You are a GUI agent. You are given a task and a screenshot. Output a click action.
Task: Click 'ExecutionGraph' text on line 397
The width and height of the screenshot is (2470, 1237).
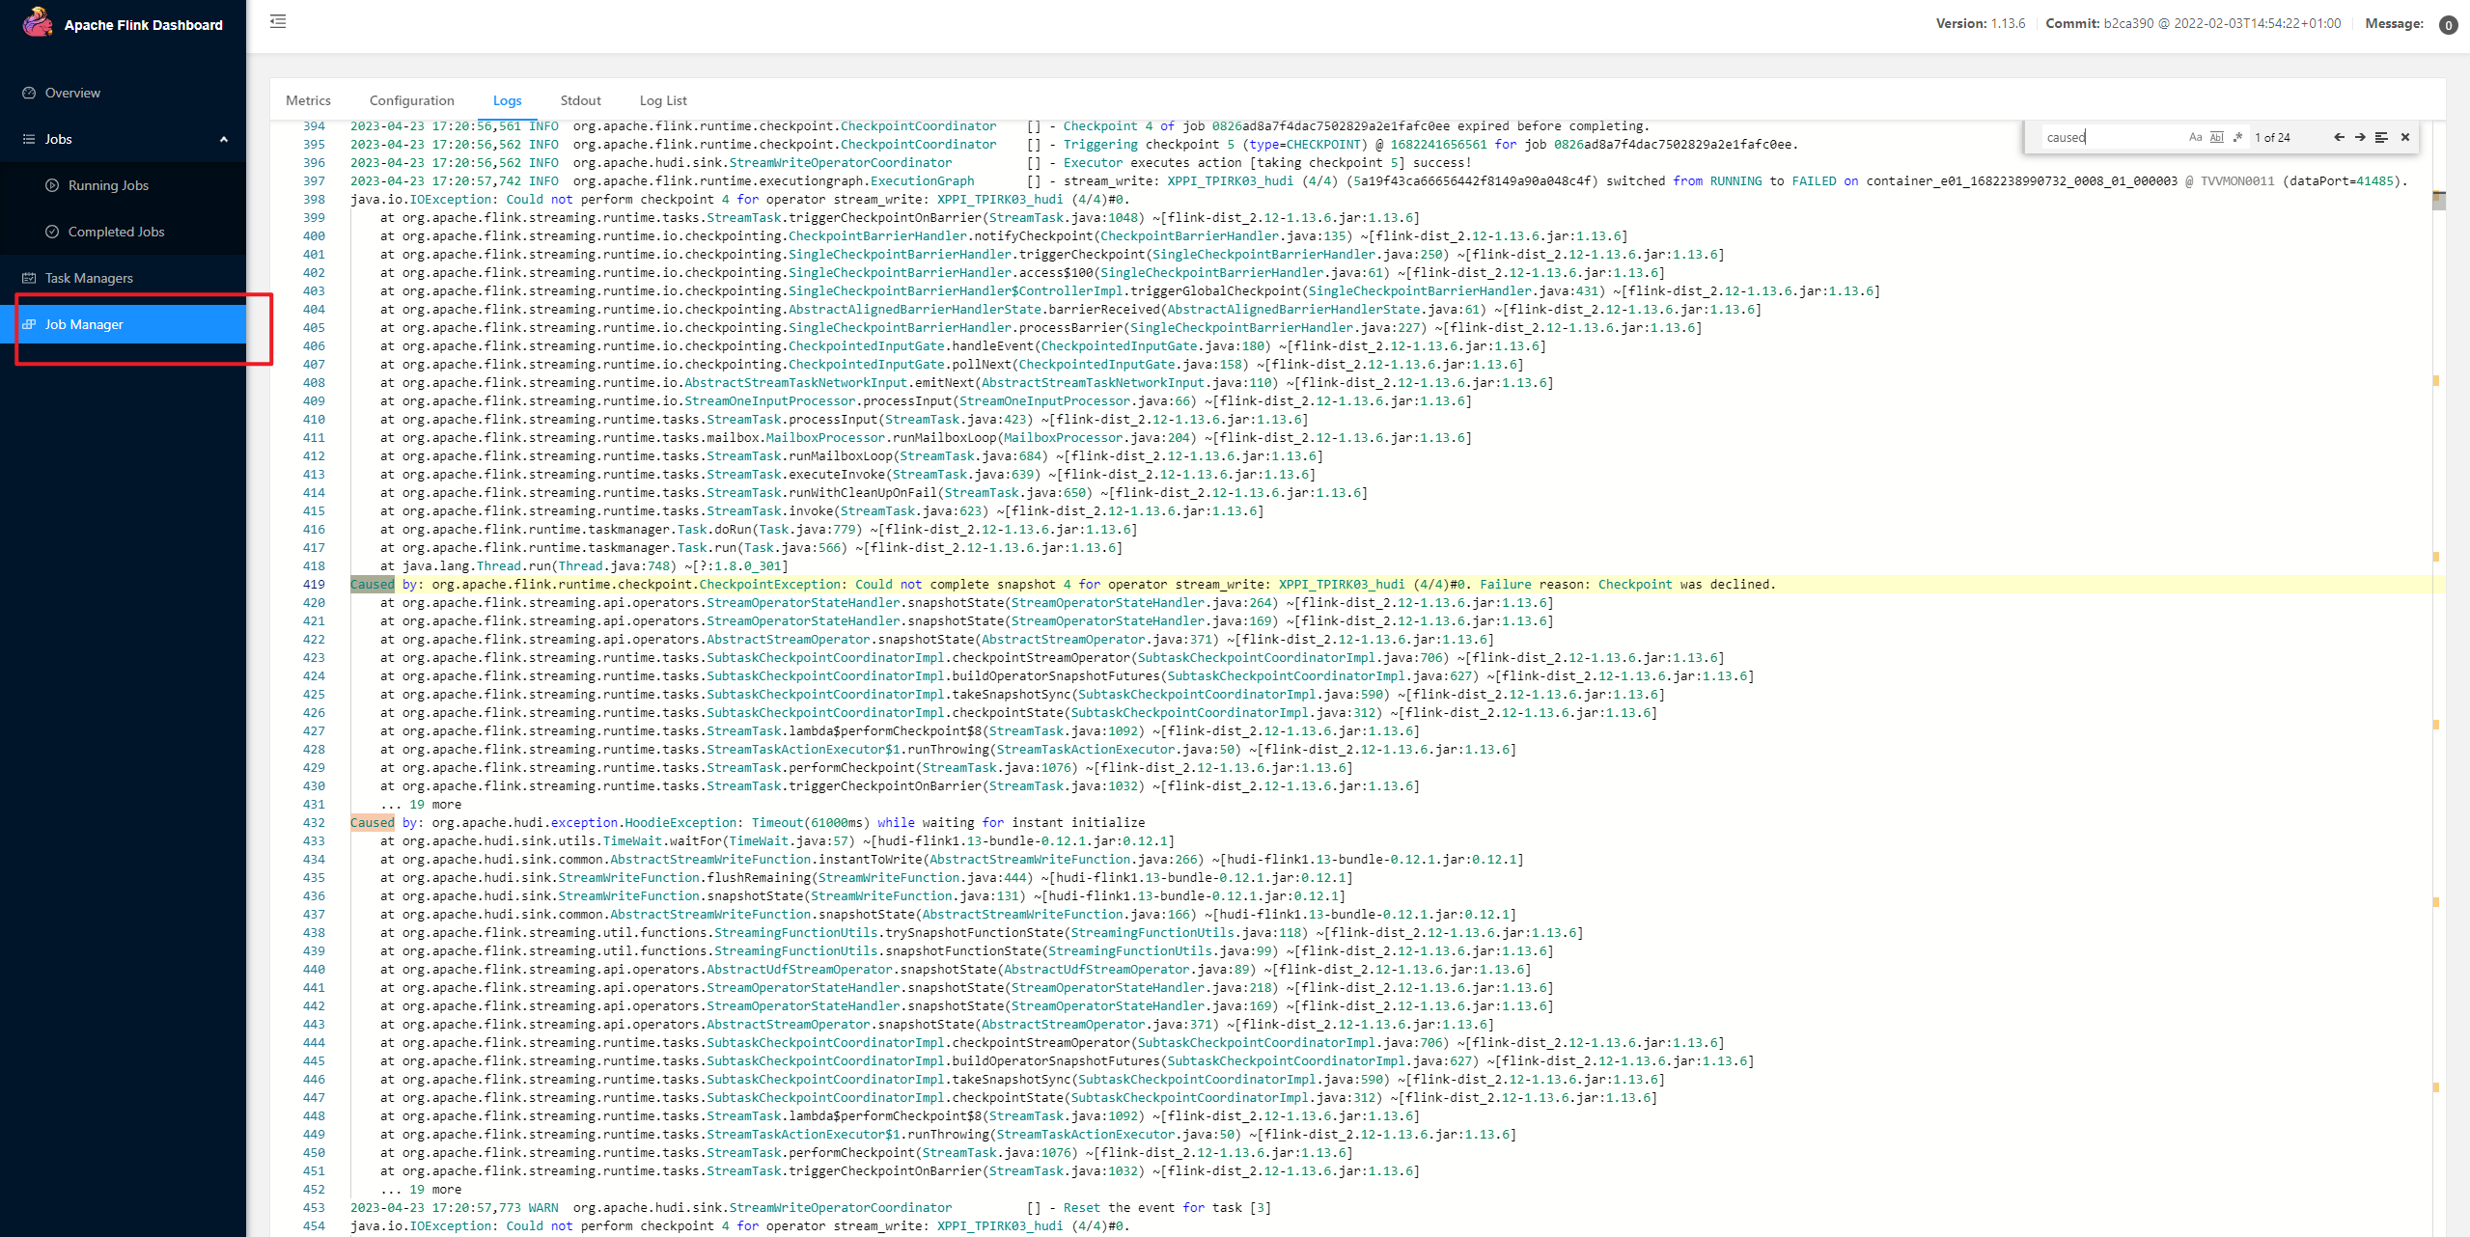pyautogui.click(x=922, y=180)
